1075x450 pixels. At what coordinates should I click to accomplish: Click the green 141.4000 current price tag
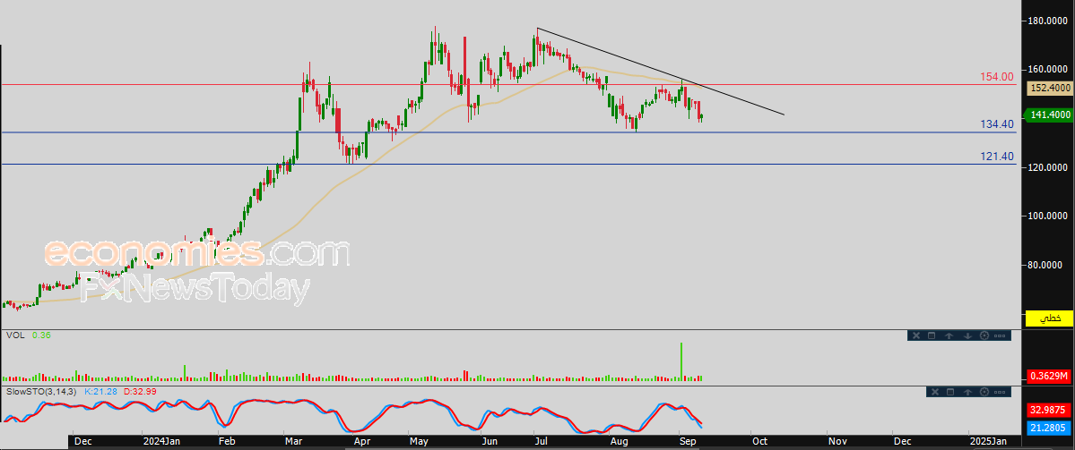[x=1047, y=115]
